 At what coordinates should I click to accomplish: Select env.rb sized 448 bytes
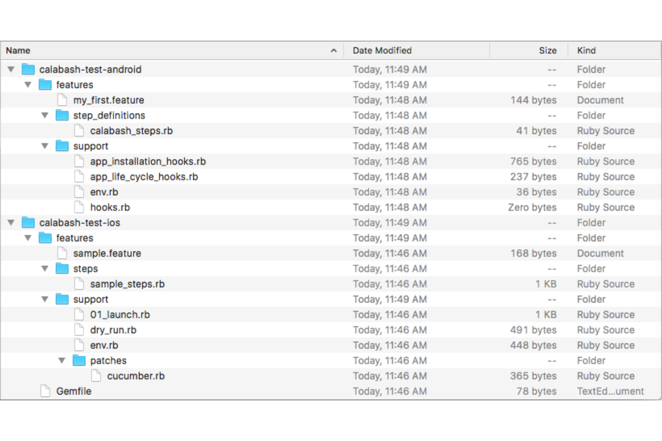tap(104, 345)
